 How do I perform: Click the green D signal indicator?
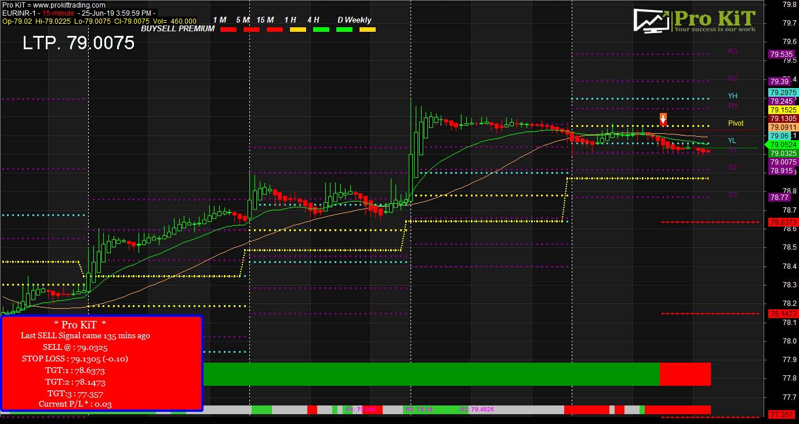(343, 28)
